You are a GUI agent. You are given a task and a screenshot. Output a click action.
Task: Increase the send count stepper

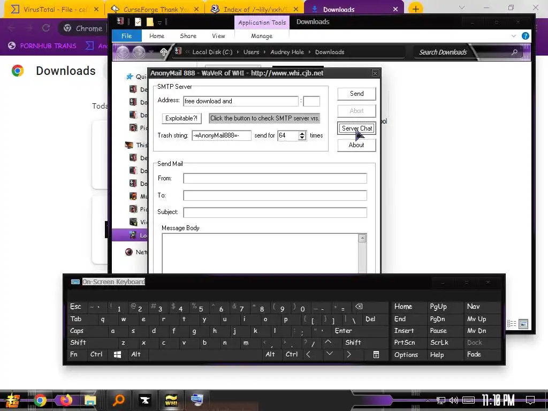coord(302,133)
